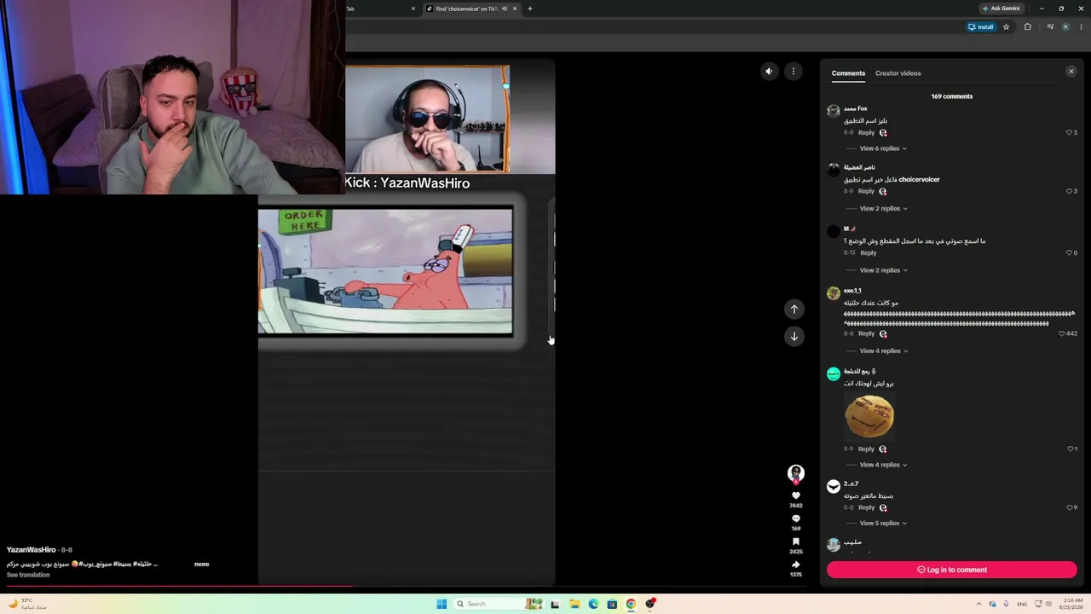Click See translation under the caption

tap(28, 575)
